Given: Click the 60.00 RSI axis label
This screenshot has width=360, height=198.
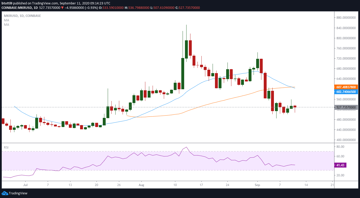Looking at the screenshot, I should click(x=340, y=156).
